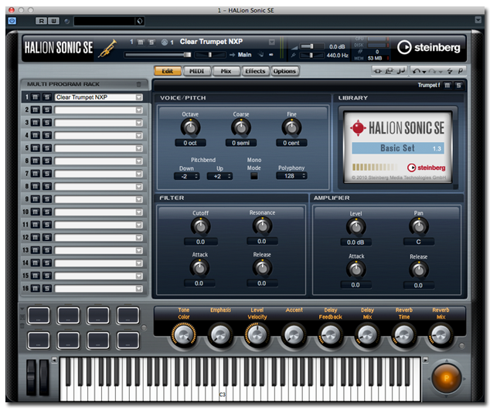Image resolution: width=490 pixels, height=410 pixels.
Task: Solo slot 1 in the header bar
Action: coord(151,42)
